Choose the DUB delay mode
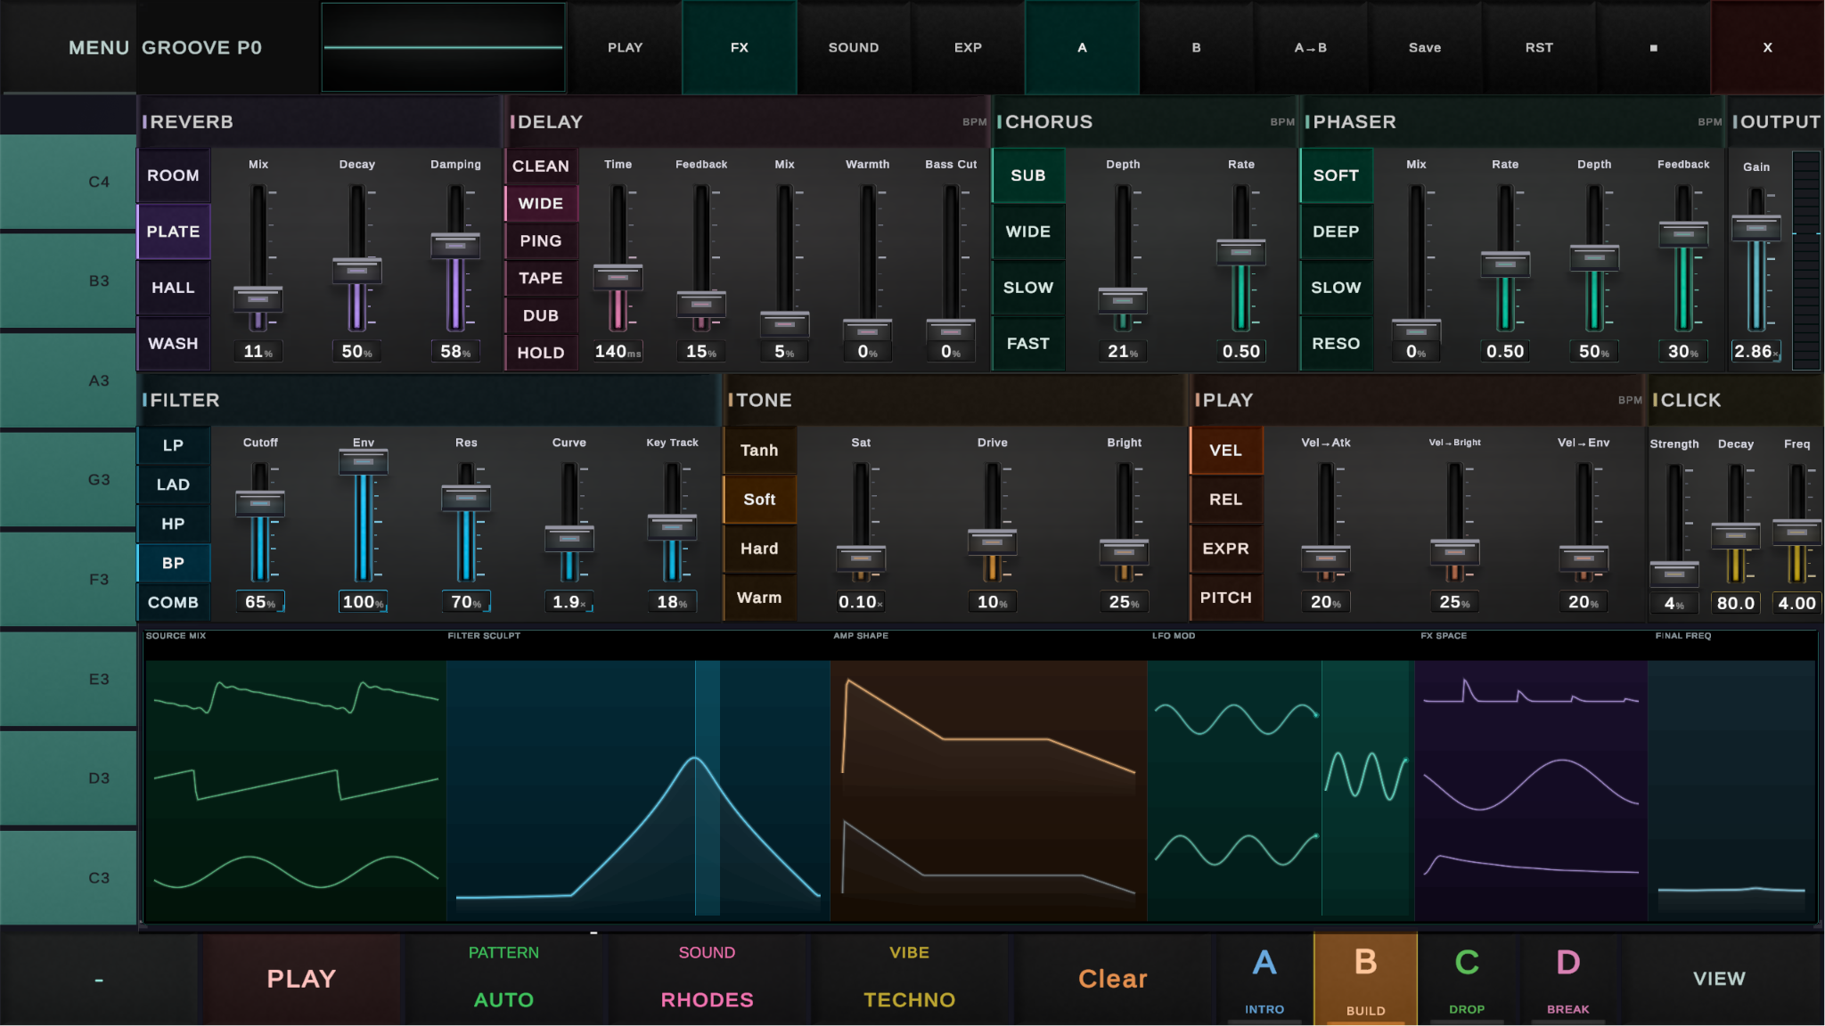Screen dimensions: 1825x1026 (x=541, y=315)
